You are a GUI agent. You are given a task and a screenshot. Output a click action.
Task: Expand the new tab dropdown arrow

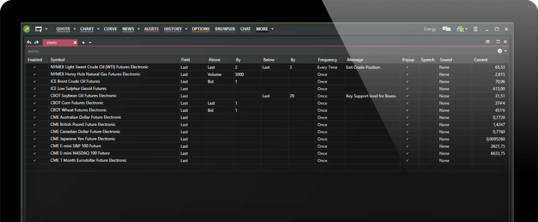click(x=90, y=43)
